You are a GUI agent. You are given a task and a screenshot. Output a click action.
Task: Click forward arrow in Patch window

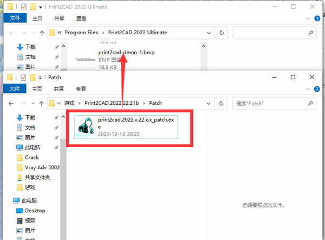pyautogui.click(x=23, y=103)
